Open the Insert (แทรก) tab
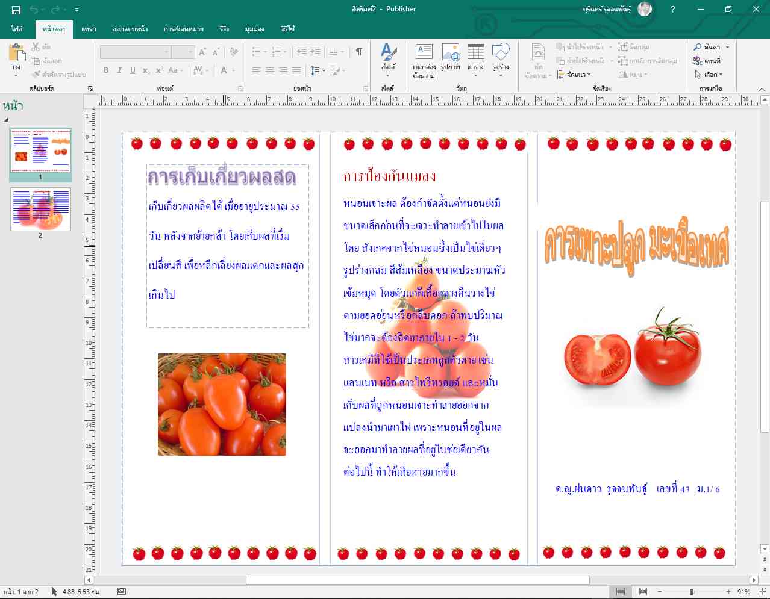770x599 pixels. tap(89, 29)
